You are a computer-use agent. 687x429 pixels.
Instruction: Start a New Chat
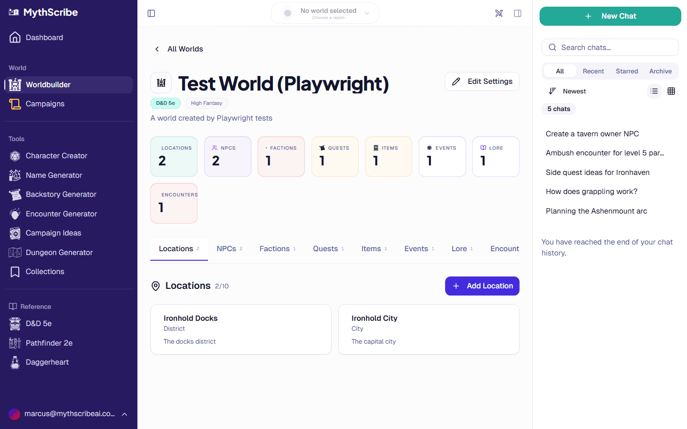610,16
